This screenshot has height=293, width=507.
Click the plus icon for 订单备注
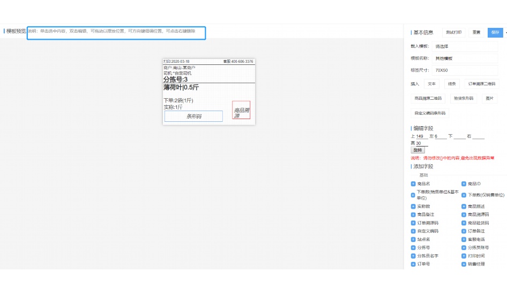pos(464,231)
